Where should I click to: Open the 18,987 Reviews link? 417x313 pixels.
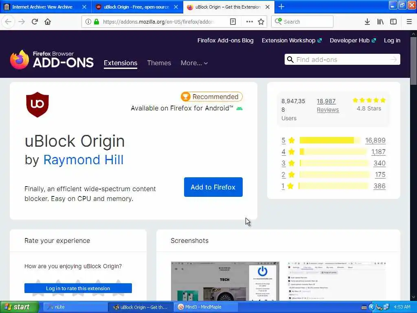tap(328, 106)
